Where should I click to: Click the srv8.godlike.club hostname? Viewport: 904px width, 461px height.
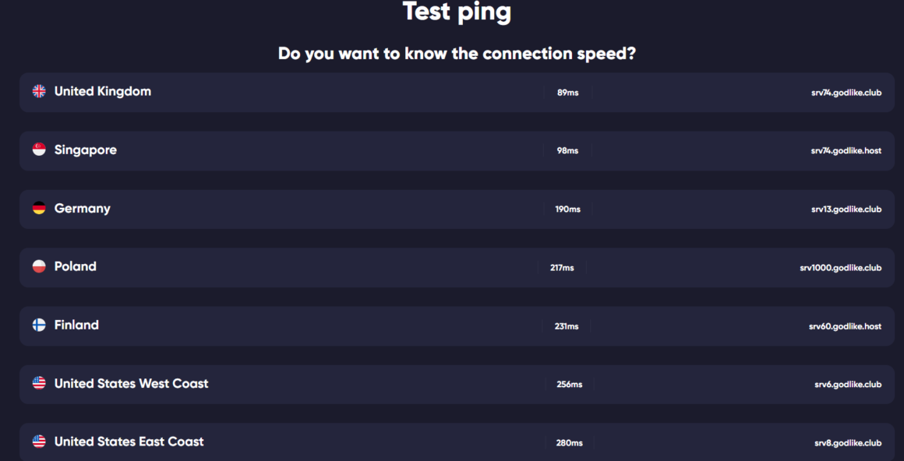coord(848,443)
